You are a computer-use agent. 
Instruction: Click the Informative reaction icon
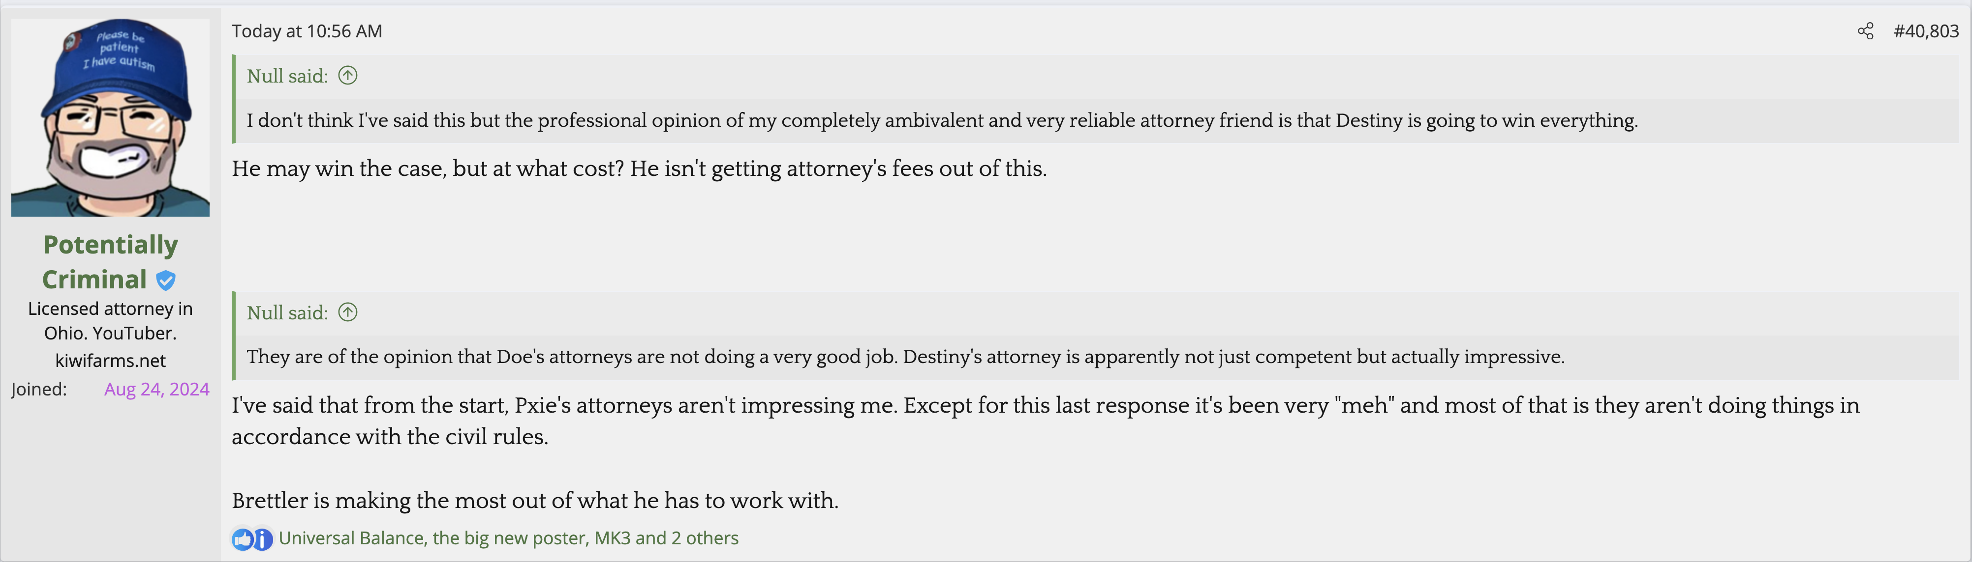pos(263,539)
